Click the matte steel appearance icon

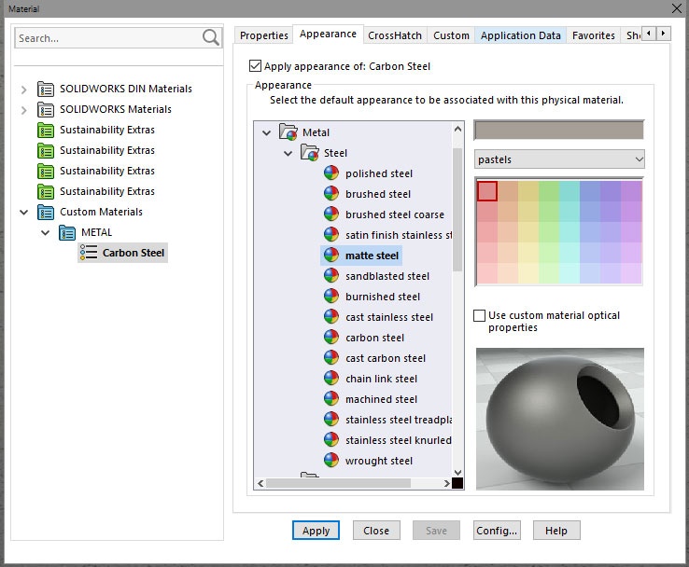(331, 256)
